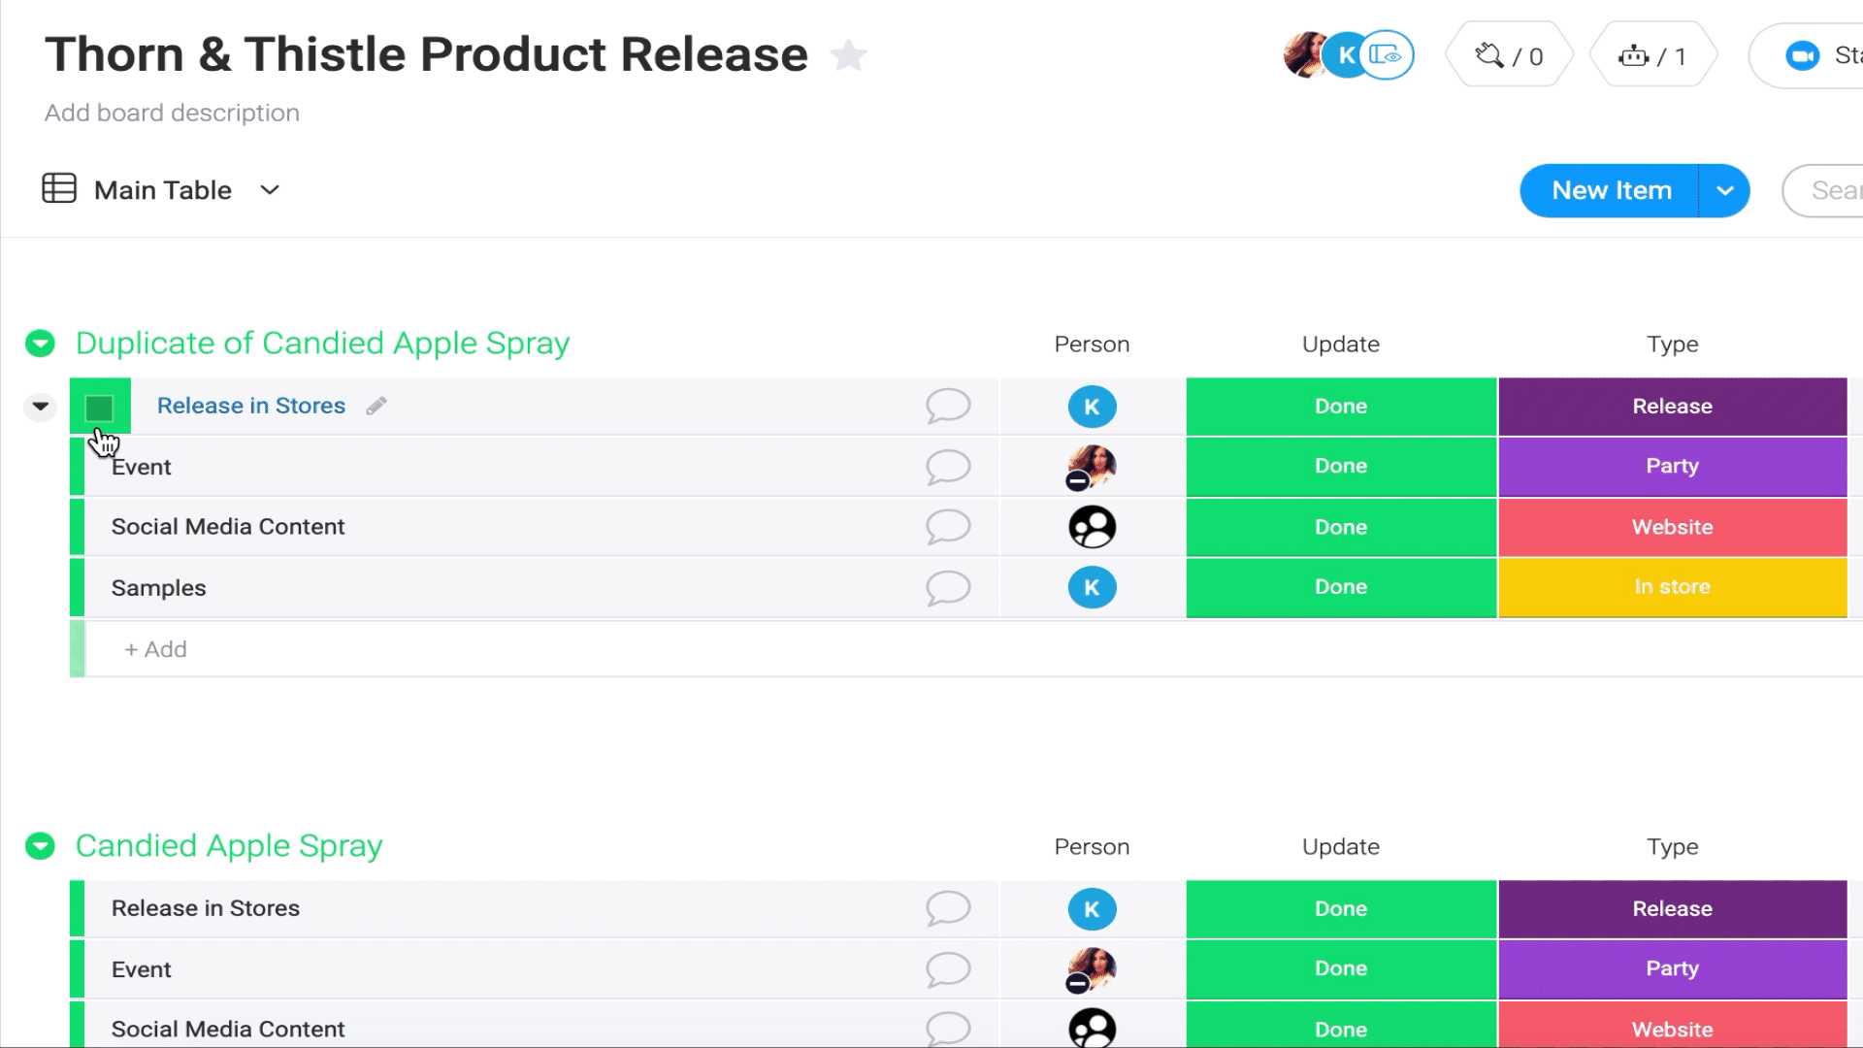Star the Thorn & Thistle Product Release board
Screen dimensions: 1863x1048
click(849, 55)
